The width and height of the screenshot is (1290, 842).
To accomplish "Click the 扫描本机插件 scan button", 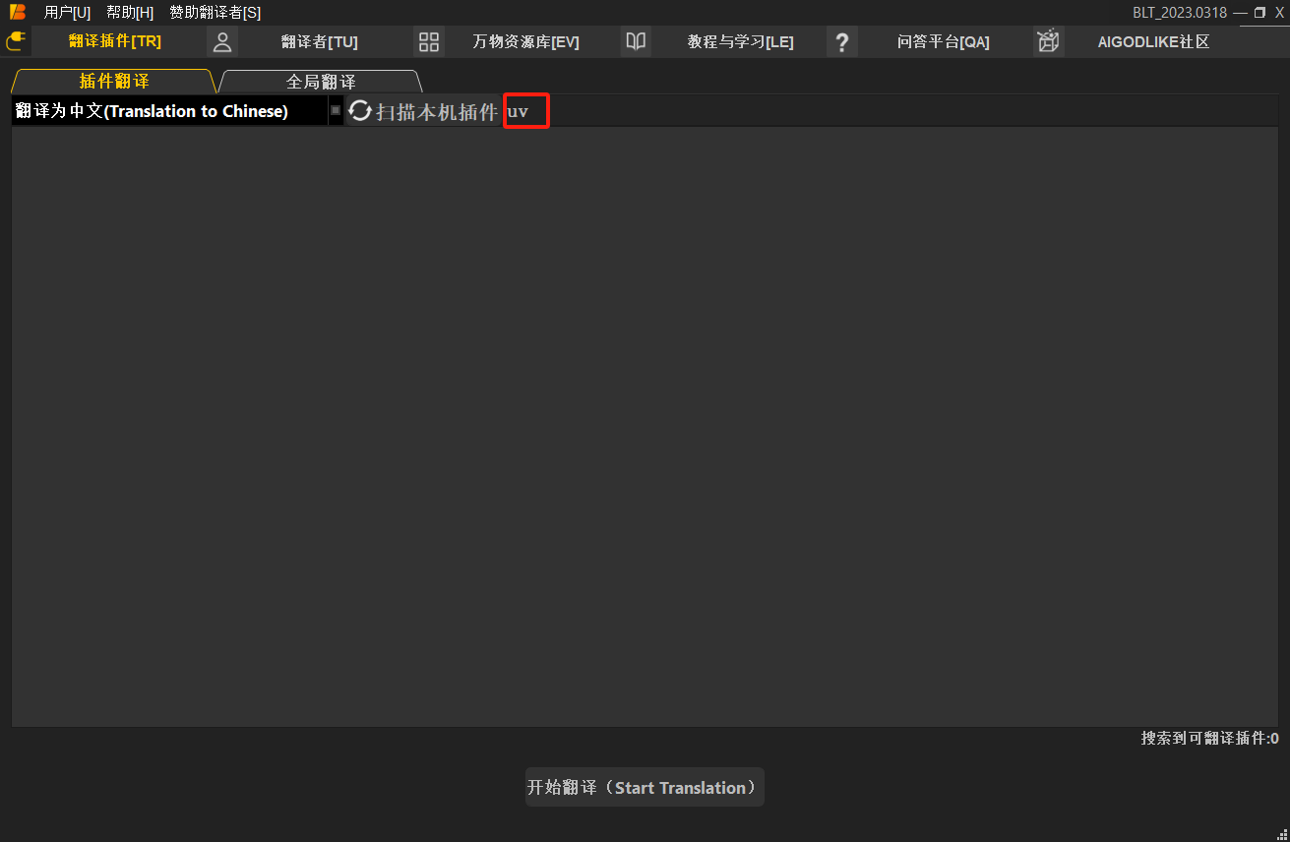I will pyautogui.click(x=424, y=111).
